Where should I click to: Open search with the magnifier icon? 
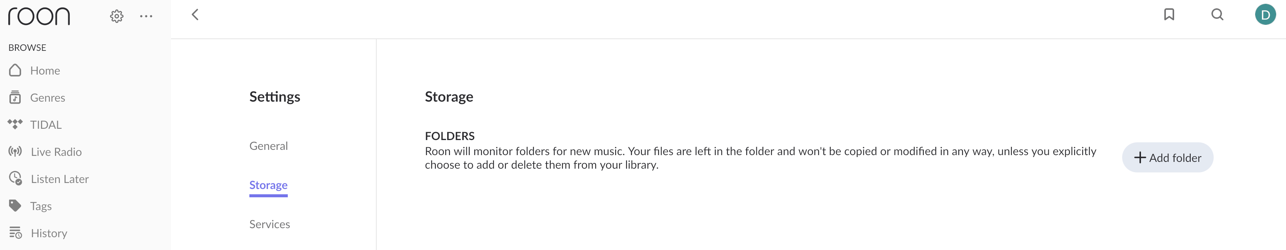1217,14
